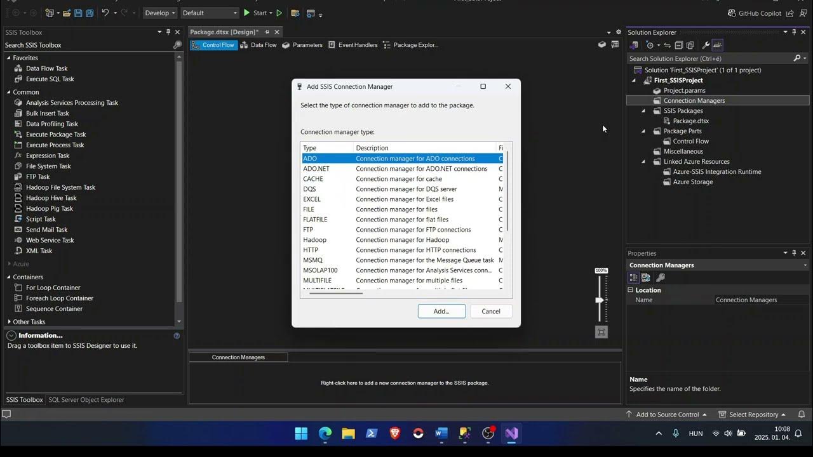Click the Search Solution Explorer input field
Screen dimensions: 813x457
[709, 58]
